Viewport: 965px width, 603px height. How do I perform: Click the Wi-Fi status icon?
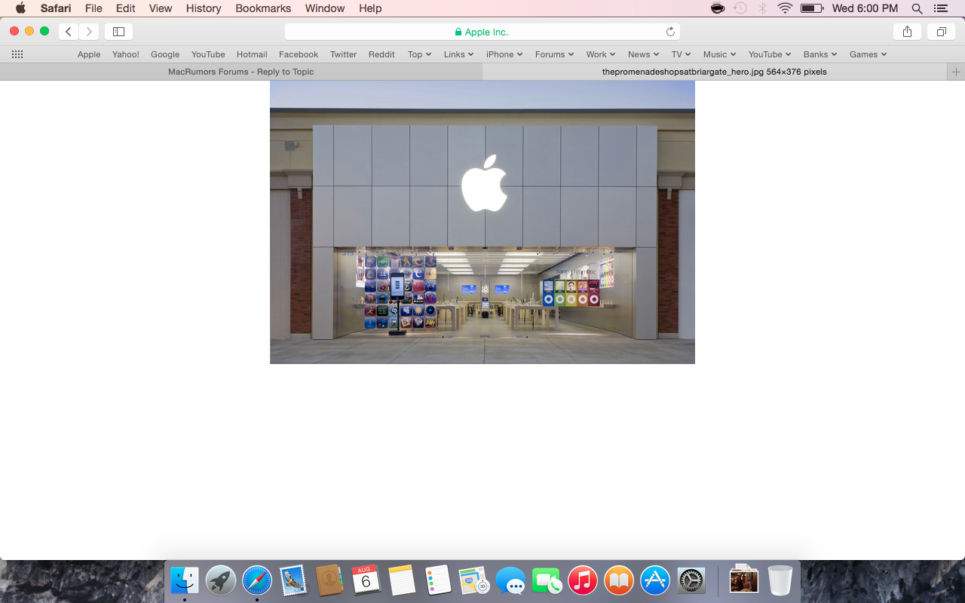tap(786, 8)
